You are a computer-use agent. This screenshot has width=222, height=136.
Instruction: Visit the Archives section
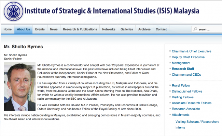coord(144,29)
